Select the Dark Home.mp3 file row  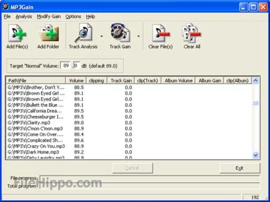pos(129,152)
